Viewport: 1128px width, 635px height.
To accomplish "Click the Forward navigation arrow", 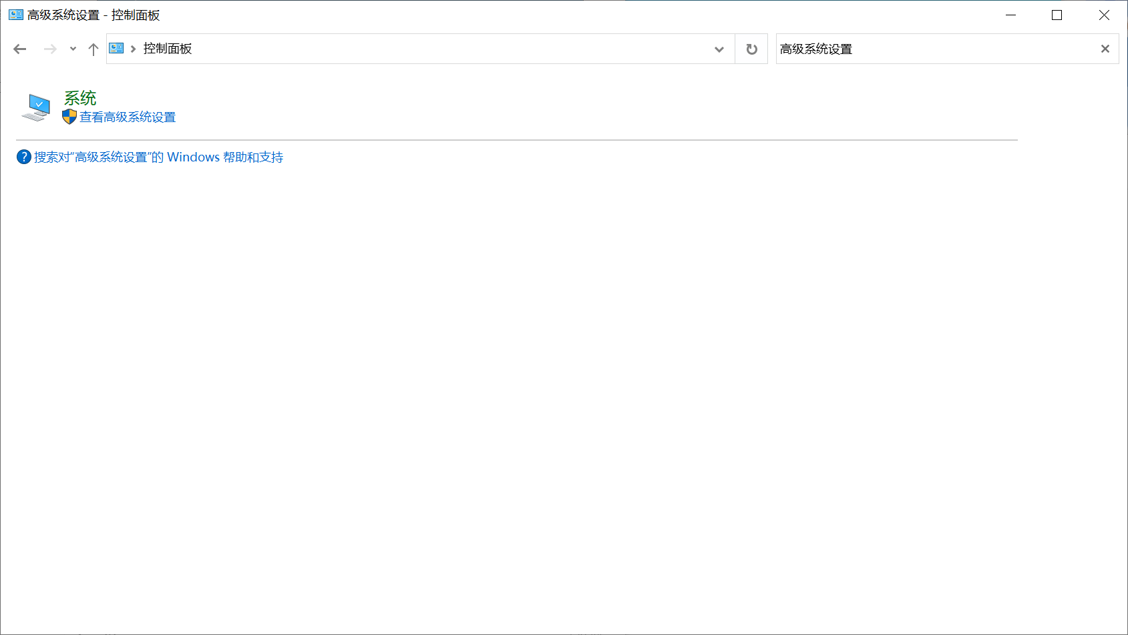I will (50, 49).
